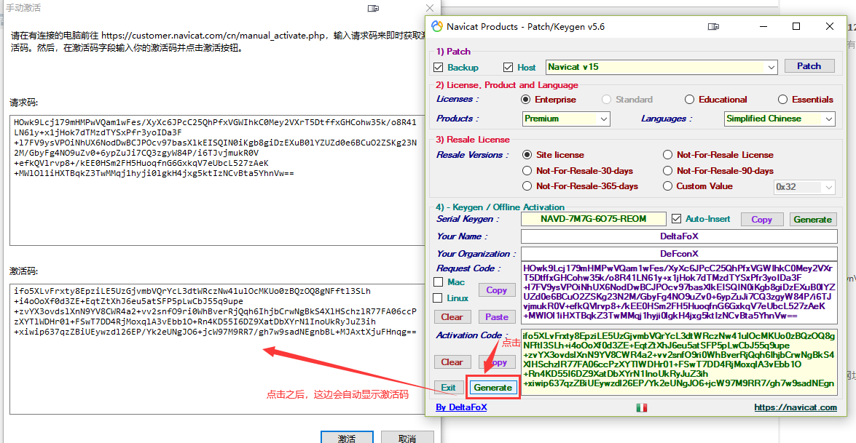Click the Your Name field with DeltaFoX
The image size is (856, 443).
click(679, 236)
